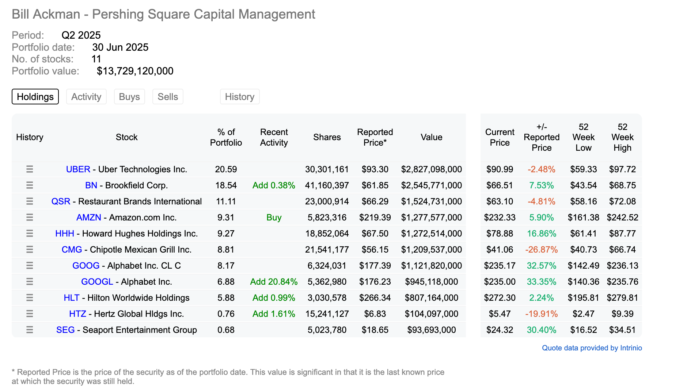
Task: Click the +/- Reported Price column header
Action: click(542, 137)
